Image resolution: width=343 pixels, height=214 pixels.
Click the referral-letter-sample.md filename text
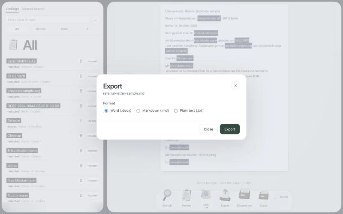(x=123, y=93)
